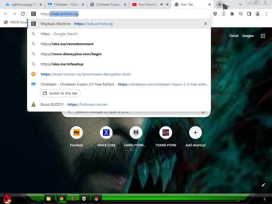Open a new browser tab with plus button
The image size is (272, 204).
[x=220, y=5]
